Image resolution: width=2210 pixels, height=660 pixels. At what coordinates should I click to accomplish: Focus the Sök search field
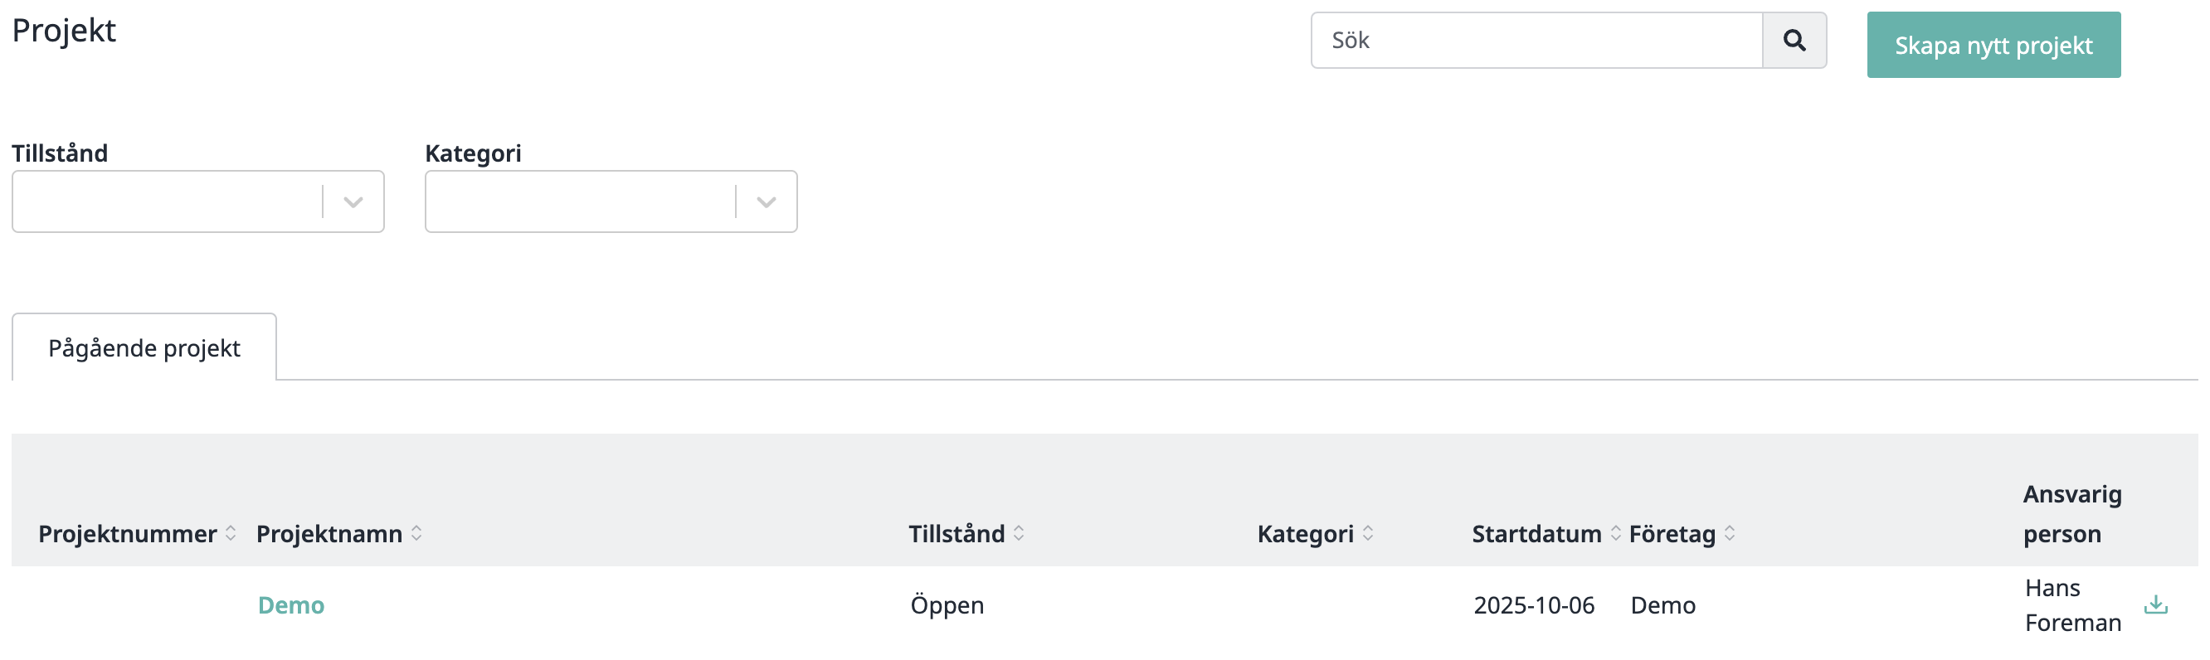point(1536,41)
